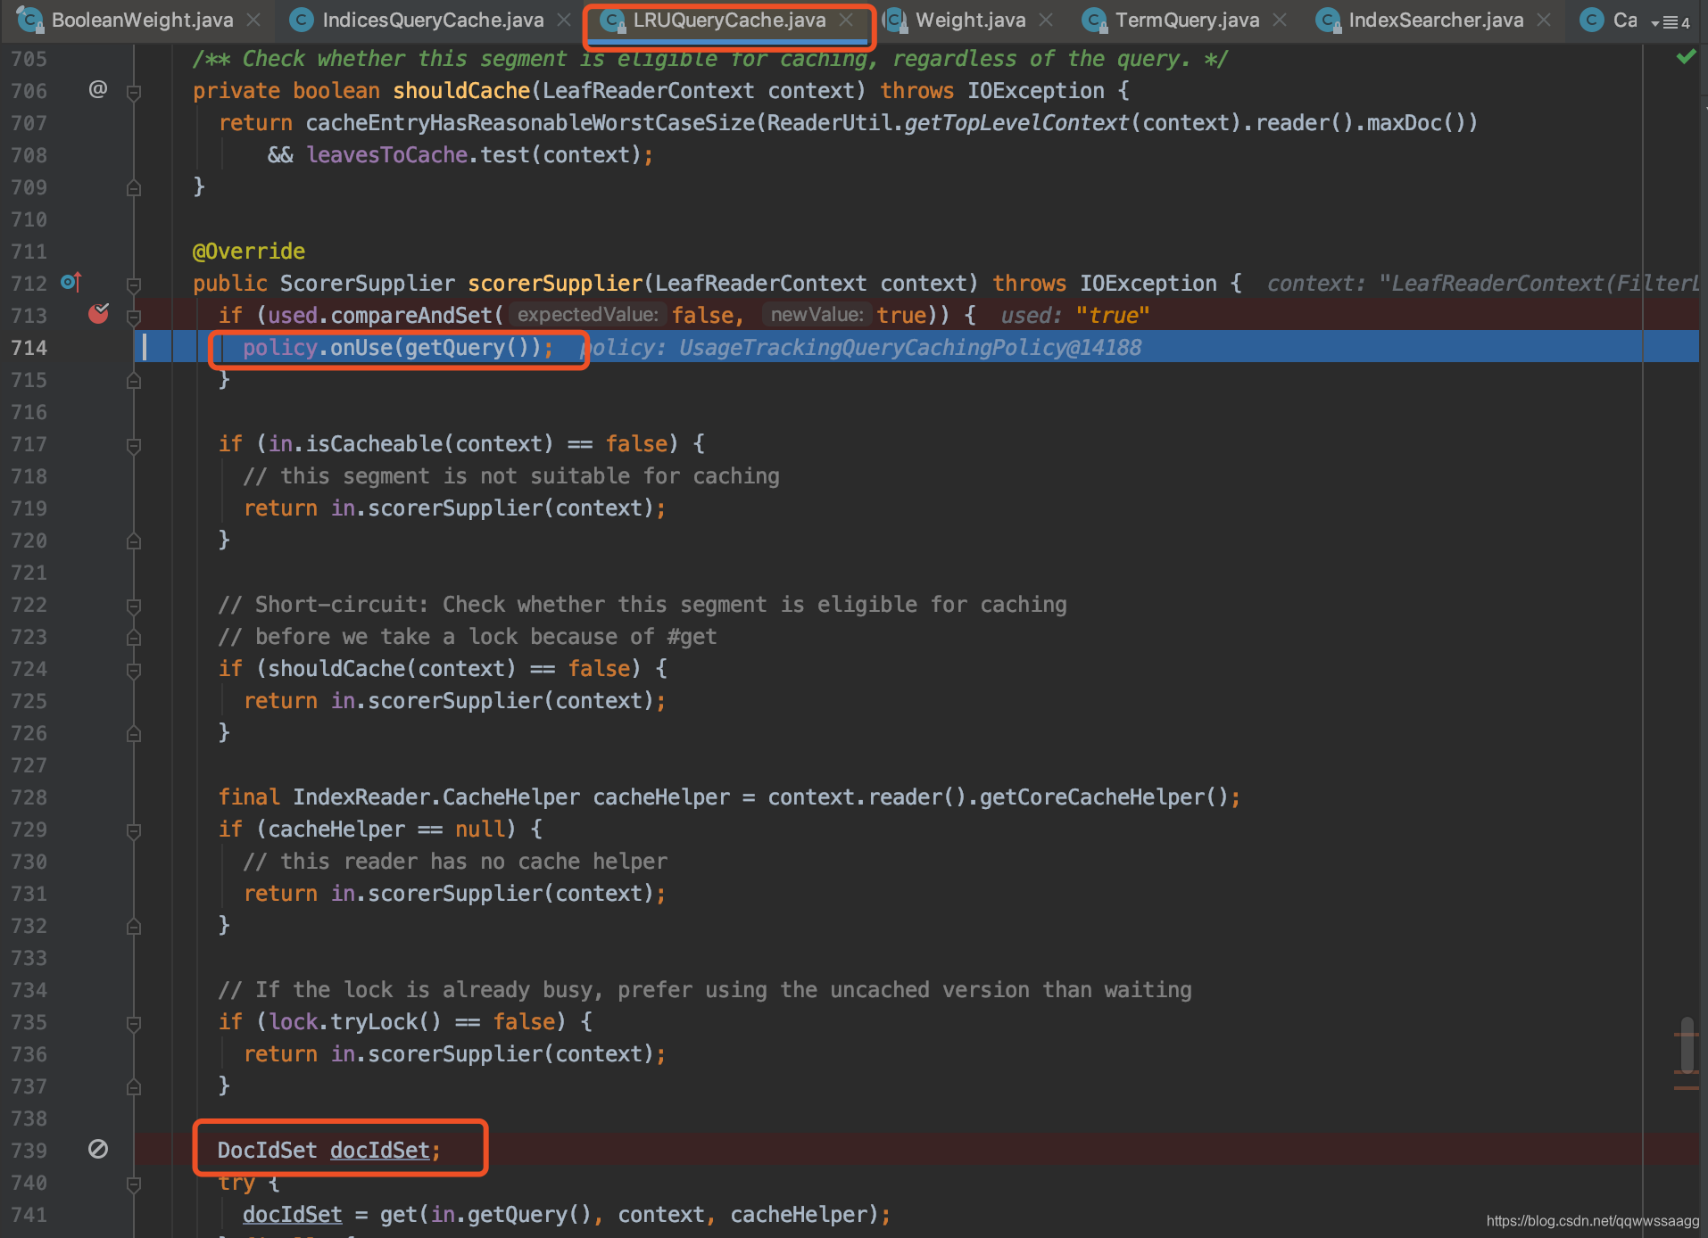Toggle the disabled breakpoint on line 739

(x=98, y=1149)
